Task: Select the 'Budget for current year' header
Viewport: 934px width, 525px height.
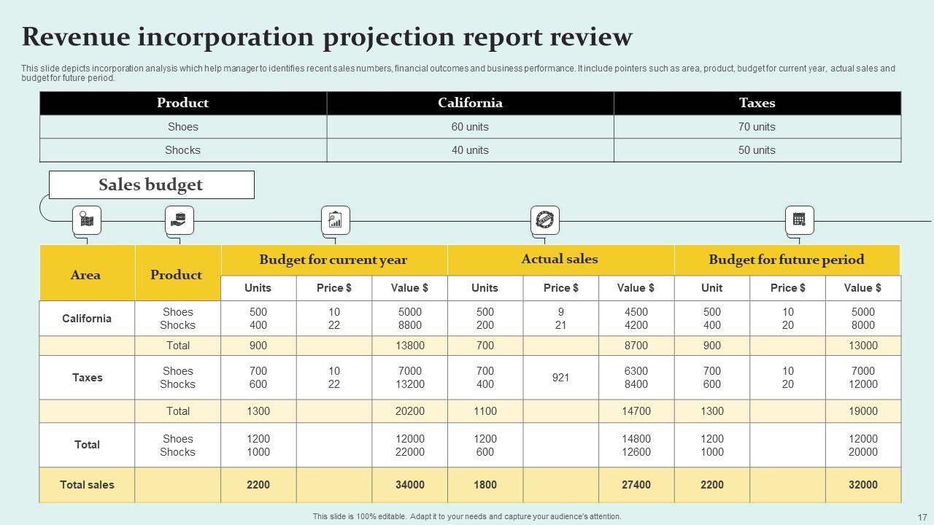Action: pos(333,260)
